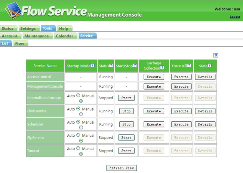
Task: Select the Service sub-tab
Action: (x=87, y=36)
